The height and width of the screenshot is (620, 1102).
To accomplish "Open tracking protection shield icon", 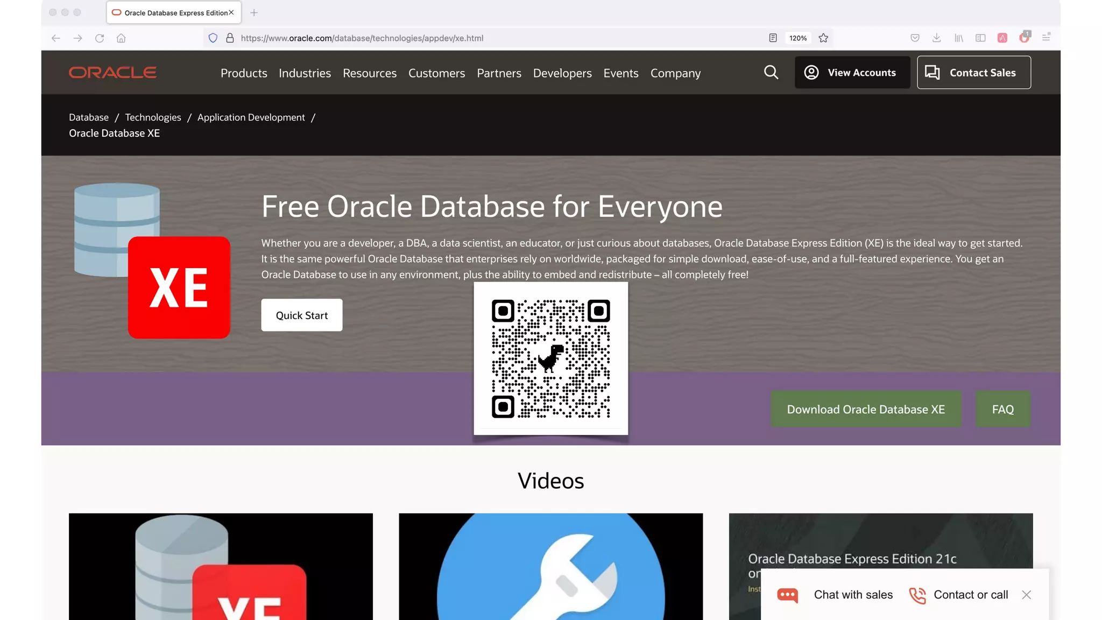I will coord(213,38).
